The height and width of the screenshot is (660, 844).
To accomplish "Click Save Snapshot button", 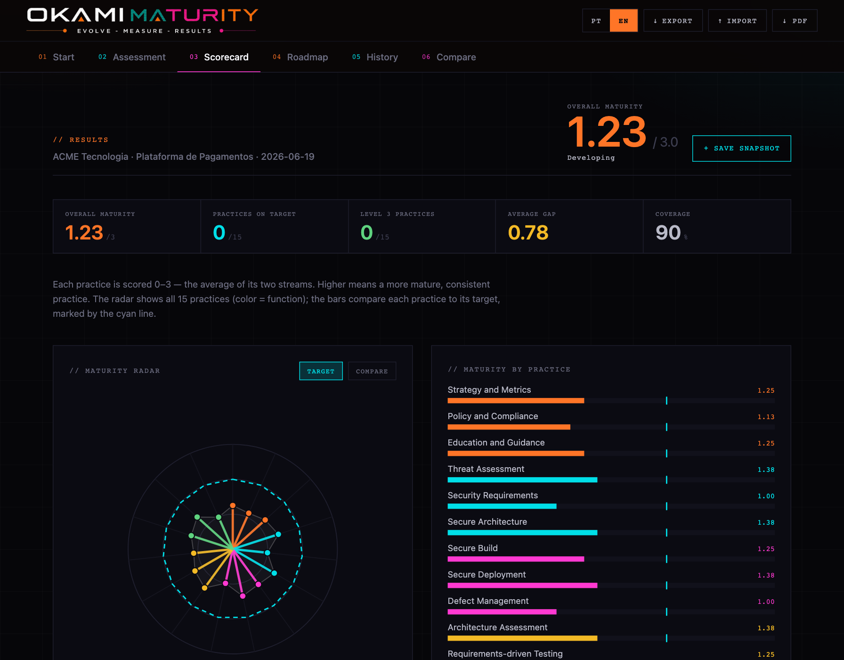I will coord(742,148).
